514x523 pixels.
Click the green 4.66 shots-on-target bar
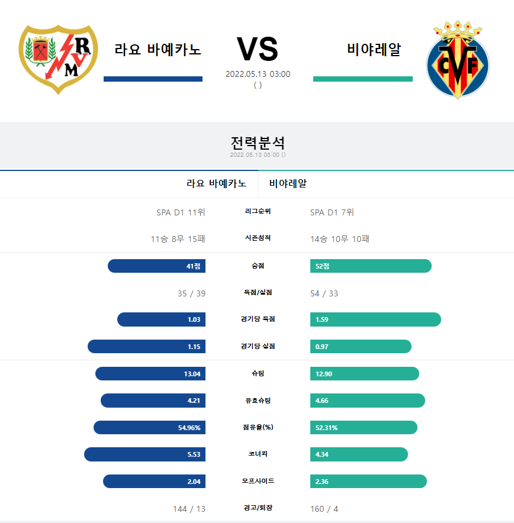click(368, 401)
